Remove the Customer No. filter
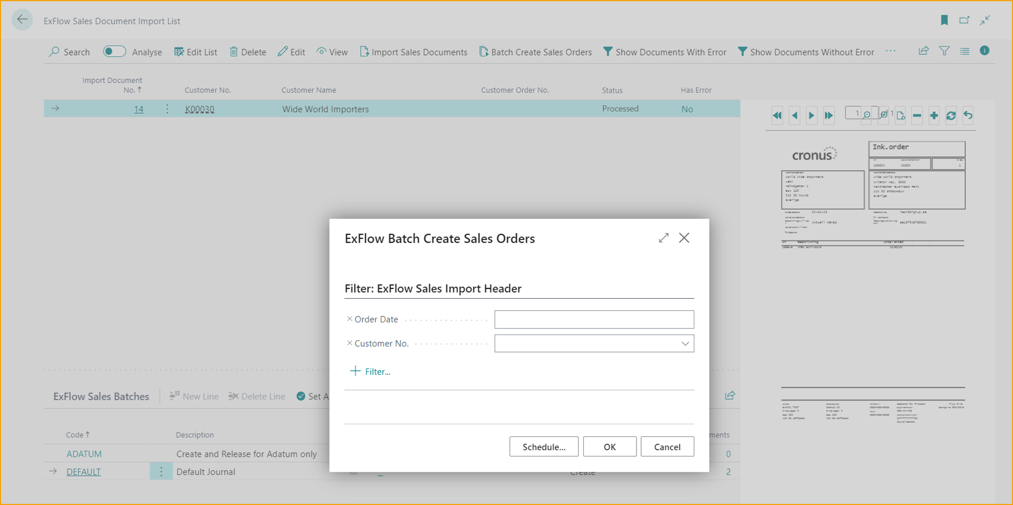 (x=349, y=343)
